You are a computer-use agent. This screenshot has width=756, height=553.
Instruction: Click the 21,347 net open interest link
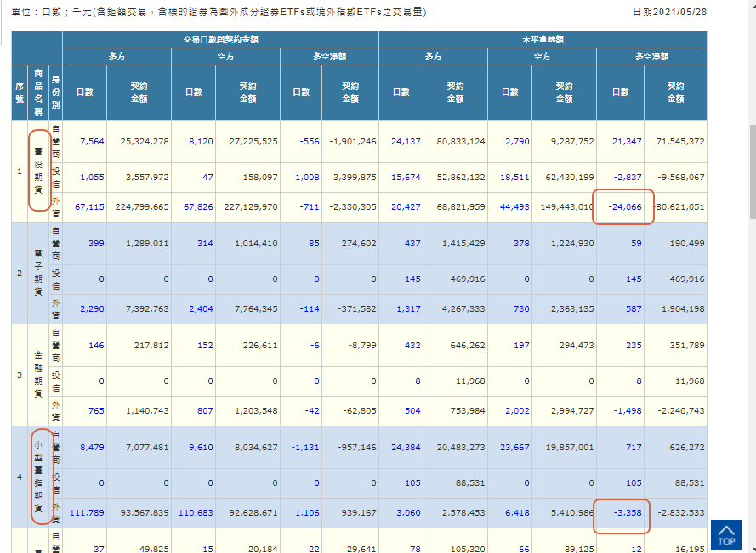[x=627, y=141]
